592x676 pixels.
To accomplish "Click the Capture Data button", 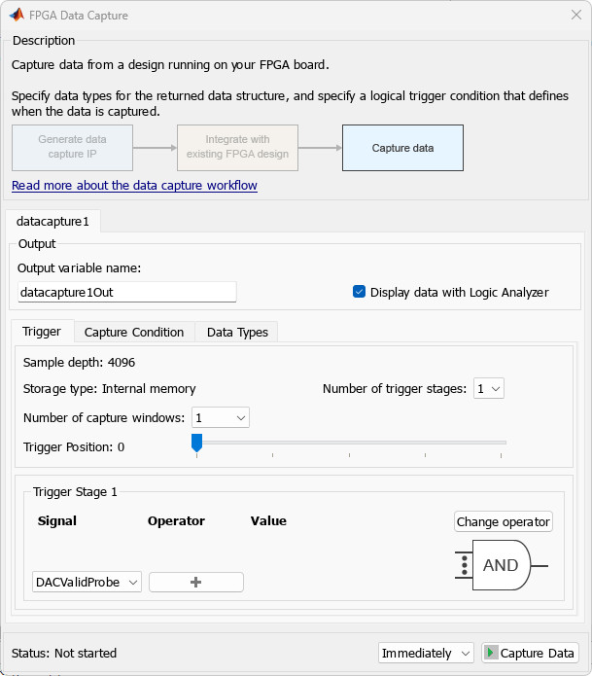I will (x=530, y=653).
